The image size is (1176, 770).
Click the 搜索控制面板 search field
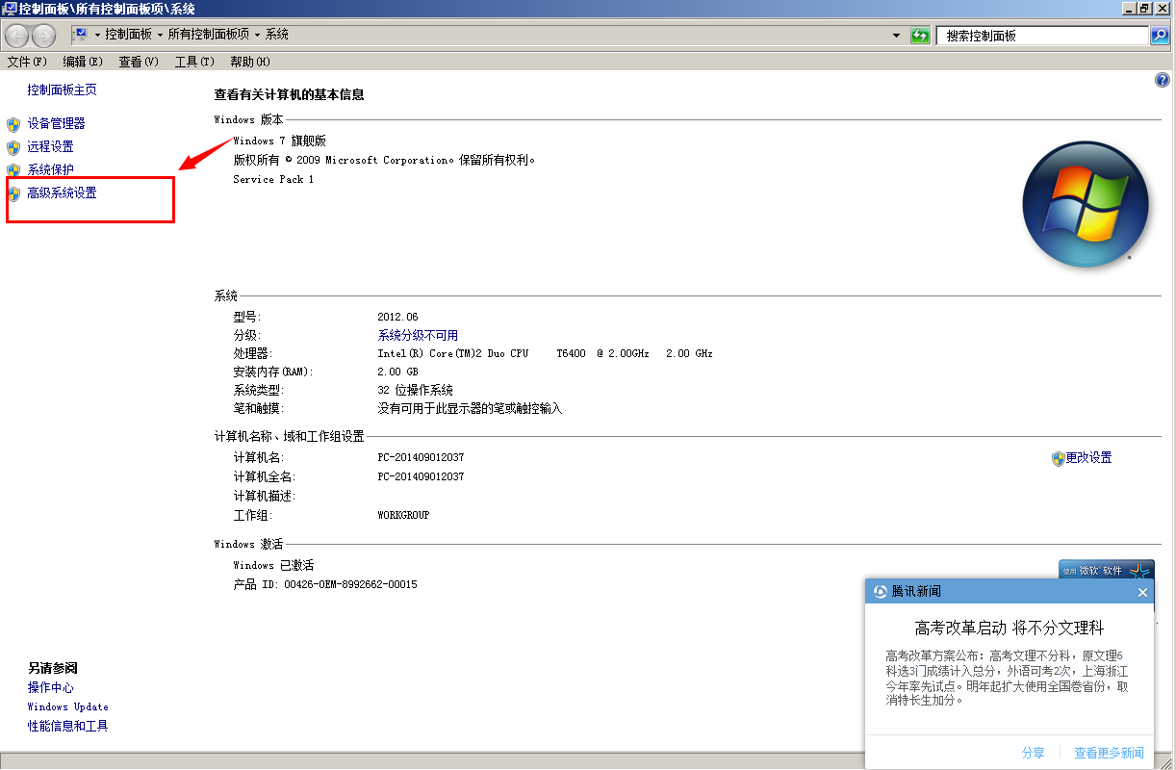click(x=1043, y=36)
